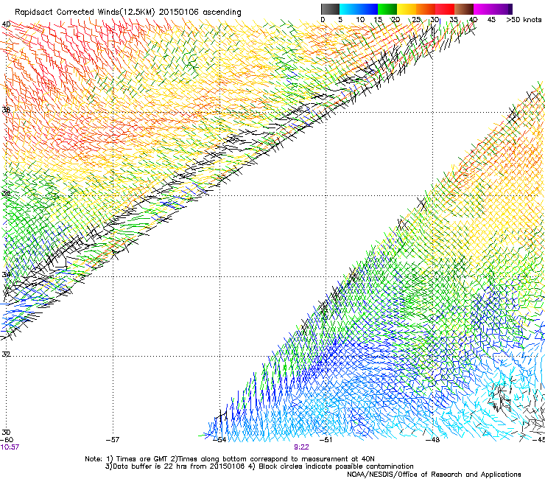Click the -57 longitude axis label
This screenshot has width=545, height=479.
pyautogui.click(x=113, y=440)
